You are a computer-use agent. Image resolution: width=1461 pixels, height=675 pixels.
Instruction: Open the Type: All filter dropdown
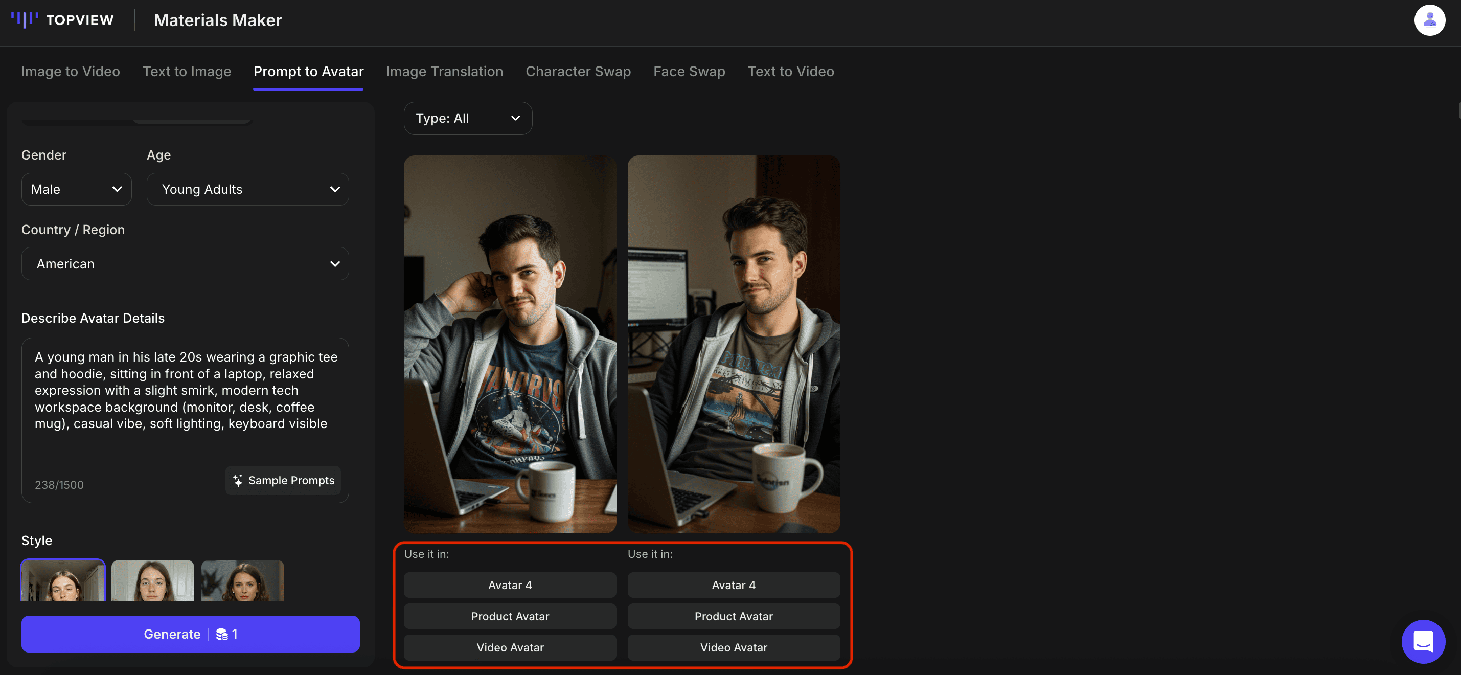click(467, 118)
